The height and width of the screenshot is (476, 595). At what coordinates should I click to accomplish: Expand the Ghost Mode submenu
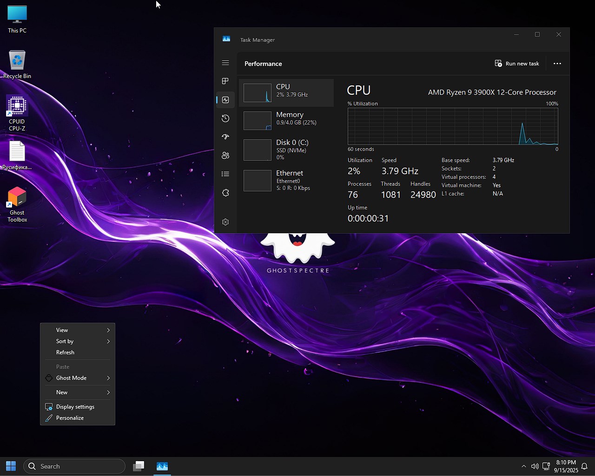click(77, 378)
